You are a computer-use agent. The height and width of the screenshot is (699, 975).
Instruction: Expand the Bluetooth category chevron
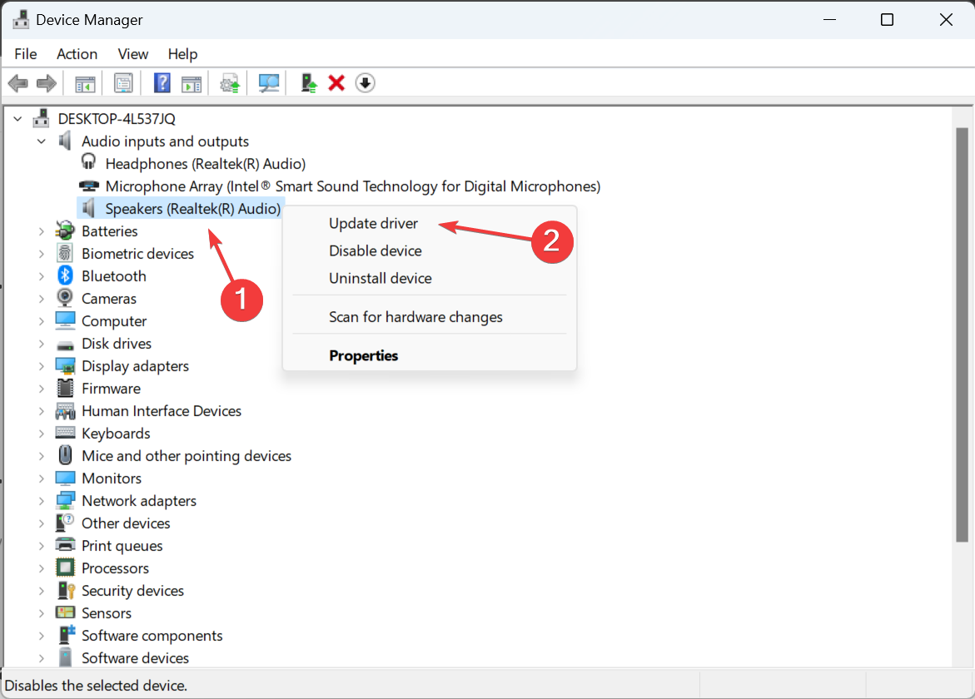[42, 276]
